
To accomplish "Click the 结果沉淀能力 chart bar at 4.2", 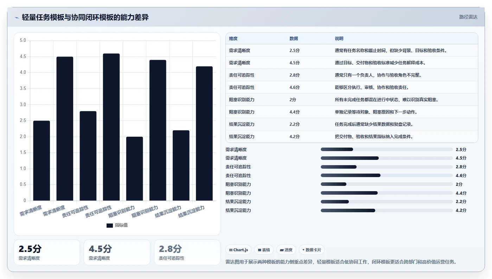I will (204, 134).
